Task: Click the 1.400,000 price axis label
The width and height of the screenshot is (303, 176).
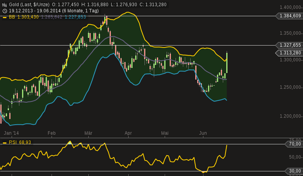Action: point(291,7)
